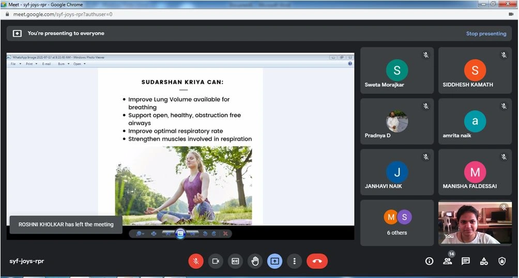The width and height of the screenshot is (519, 278).
Task: Toggle the camera on or off
Action: [216, 261]
